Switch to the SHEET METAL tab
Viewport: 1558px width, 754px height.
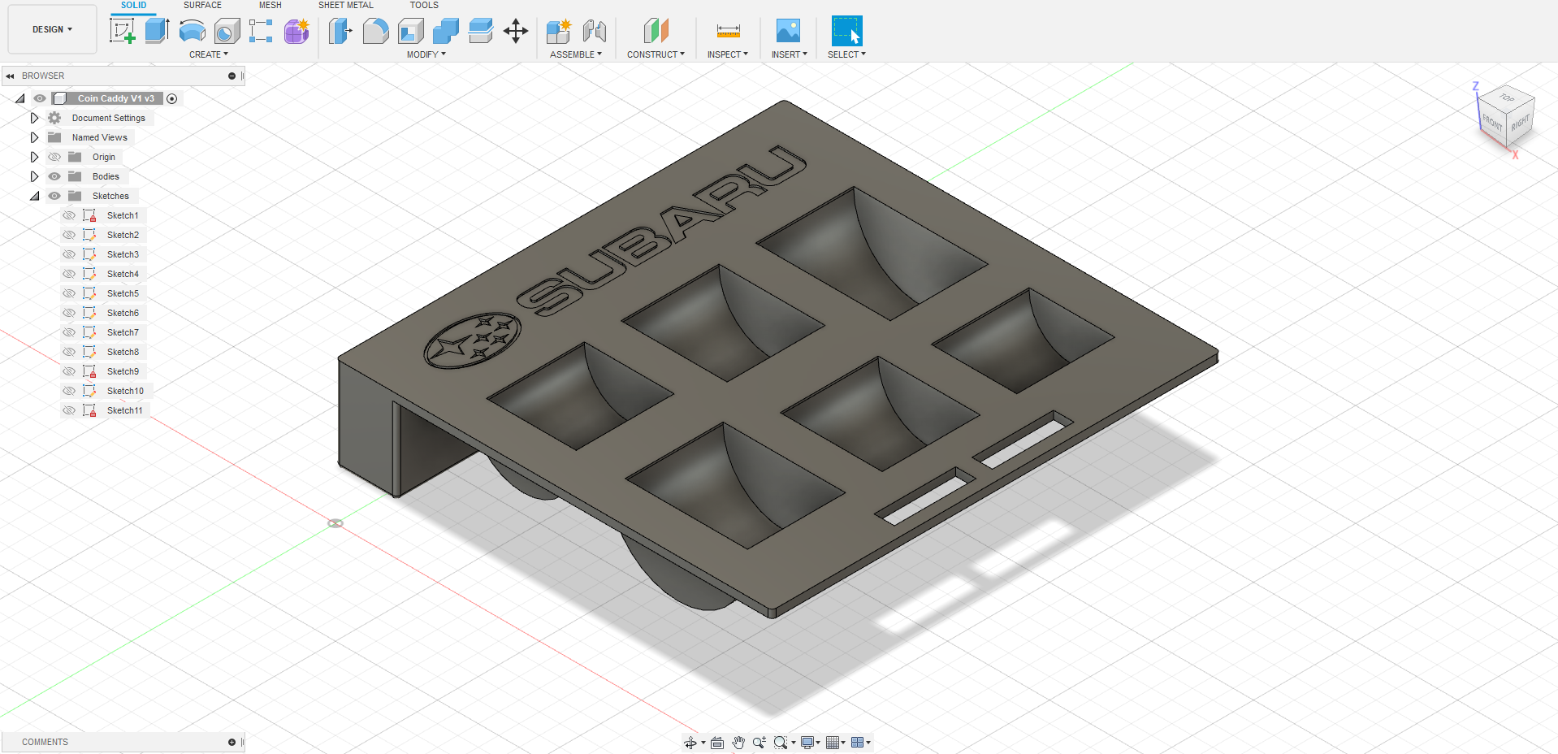pos(346,6)
